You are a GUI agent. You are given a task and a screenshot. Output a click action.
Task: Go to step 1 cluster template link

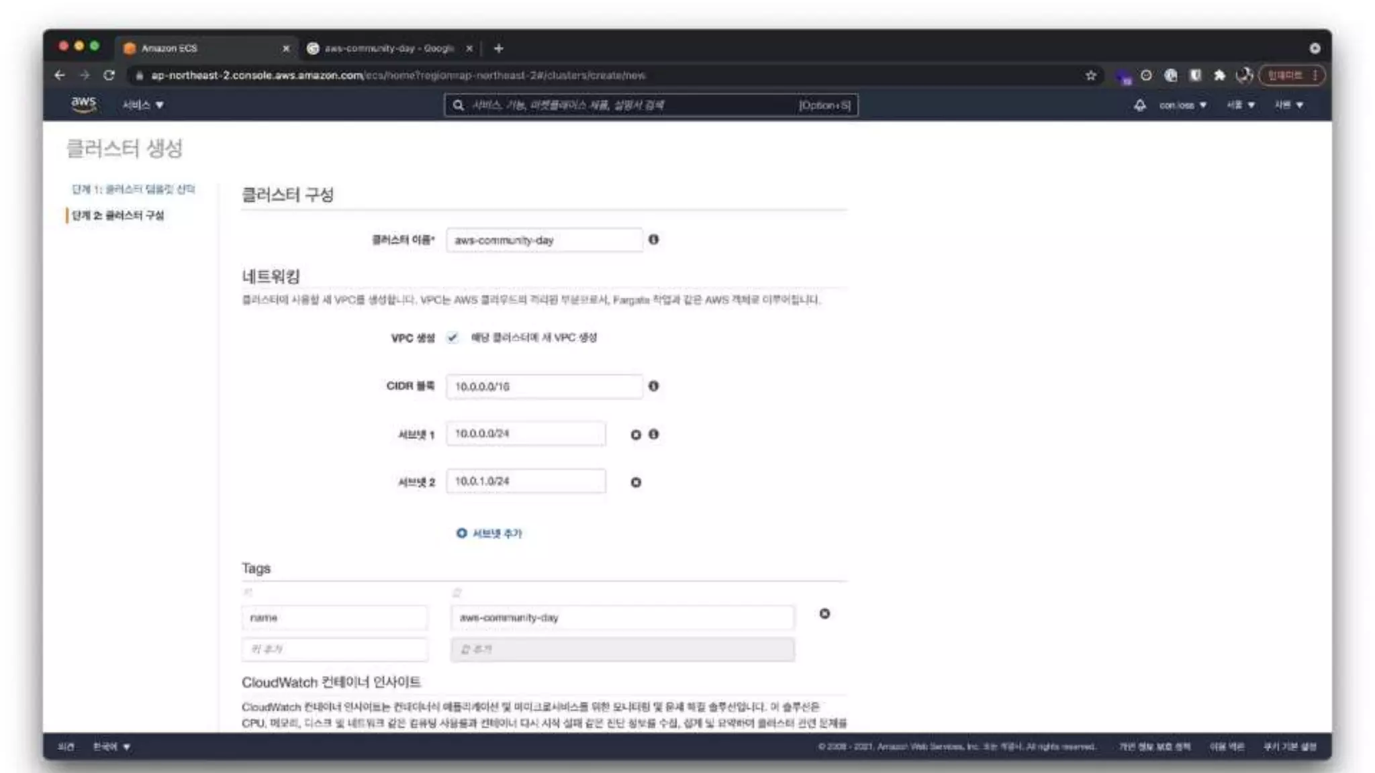[133, 189]
